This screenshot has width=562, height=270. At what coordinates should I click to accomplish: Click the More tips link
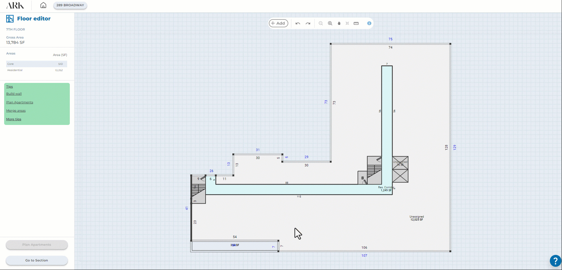pyautogui.click(x=14, y=119)
